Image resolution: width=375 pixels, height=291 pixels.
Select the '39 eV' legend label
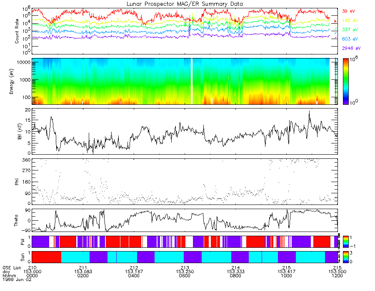[348, 11]
